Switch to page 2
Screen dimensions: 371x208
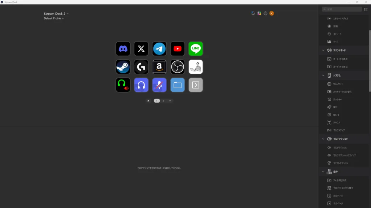point(163,101)
